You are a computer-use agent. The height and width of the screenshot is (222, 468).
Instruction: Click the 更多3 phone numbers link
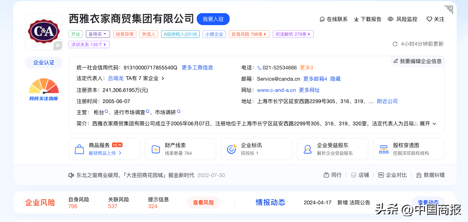pyautogui.click(x=306, y=68)
